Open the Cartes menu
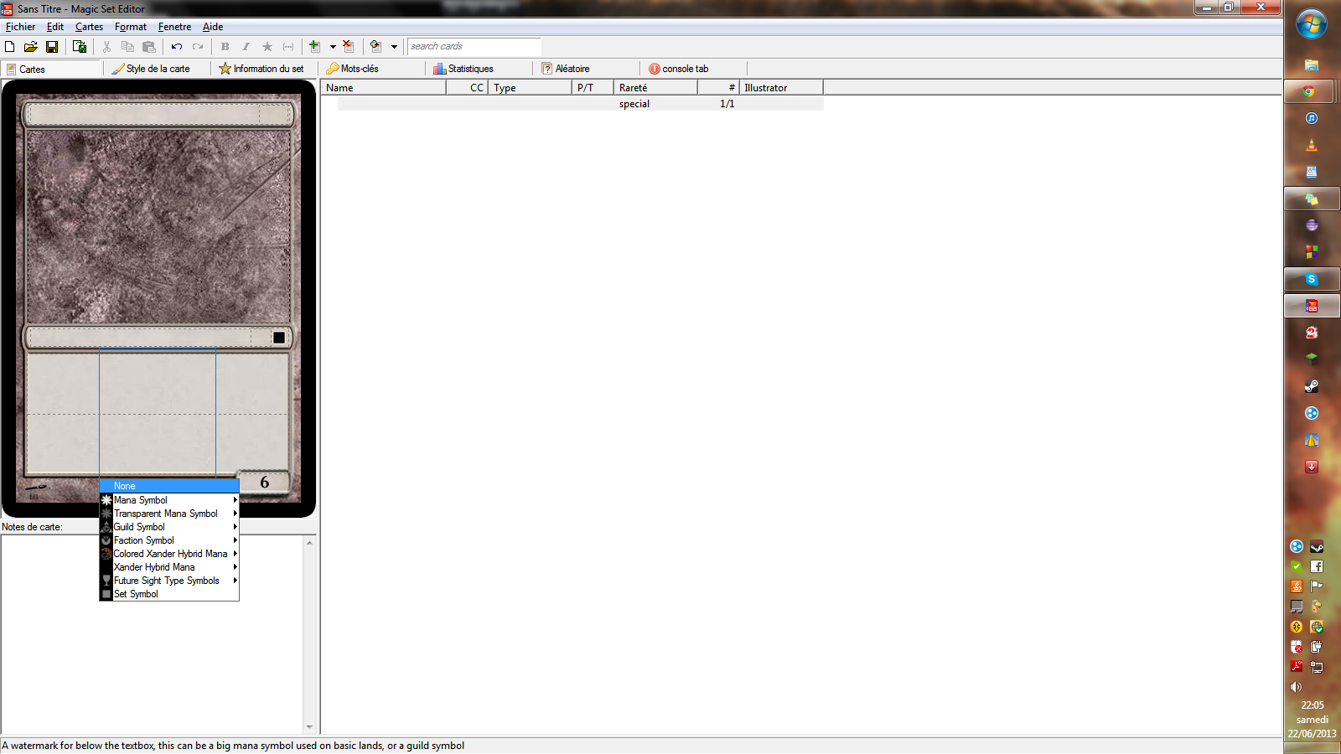The image size is (1341, 754). point(89,27)
